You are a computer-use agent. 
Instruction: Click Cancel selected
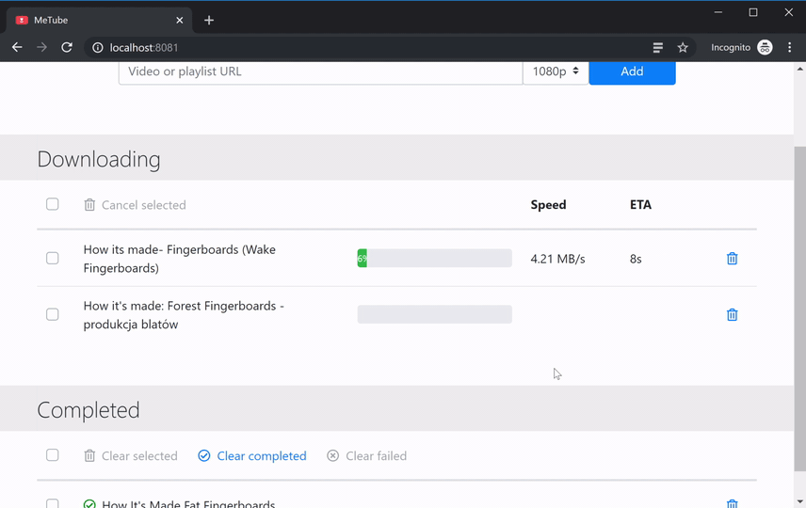coord(136,205)
